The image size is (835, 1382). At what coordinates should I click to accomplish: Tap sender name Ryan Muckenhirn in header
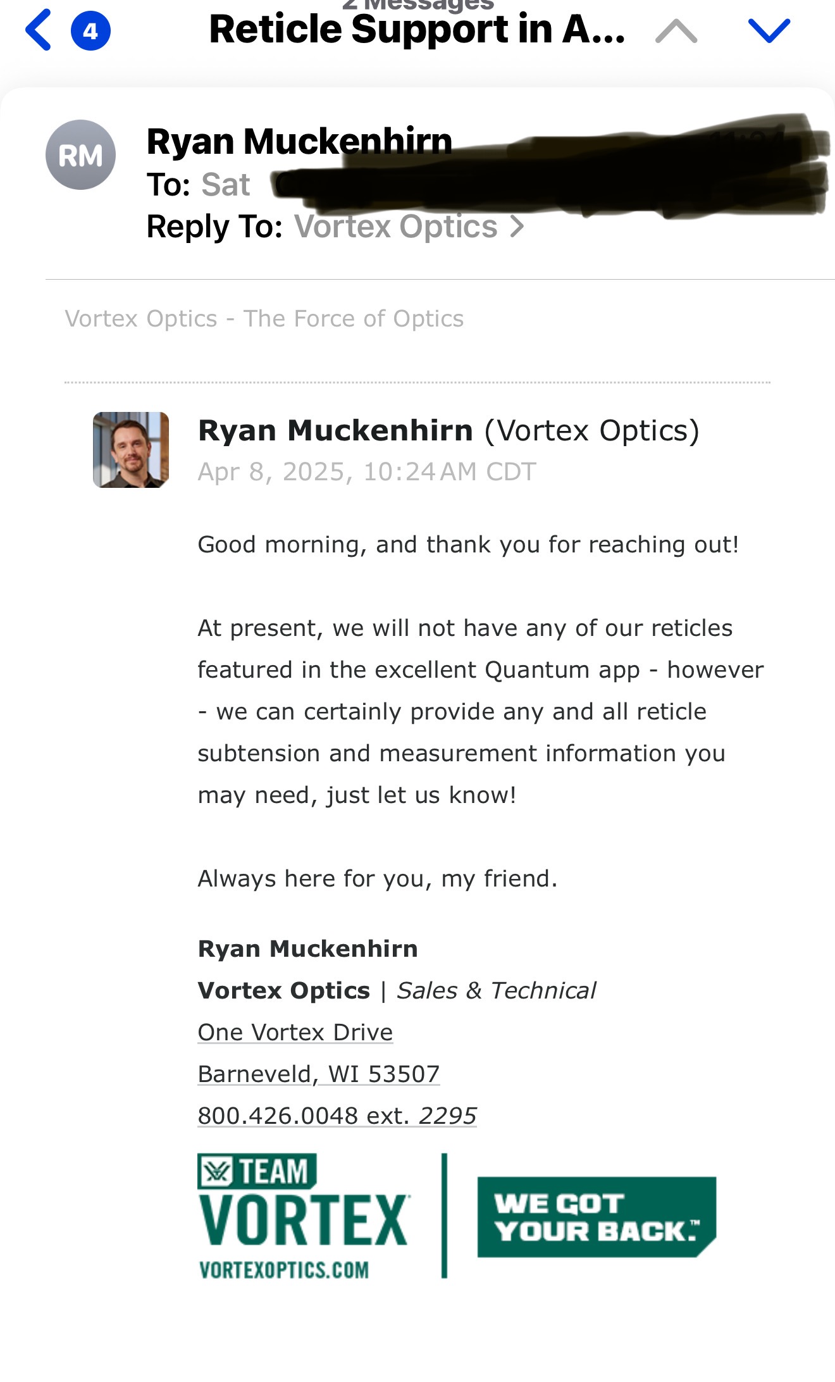[299, 141]
